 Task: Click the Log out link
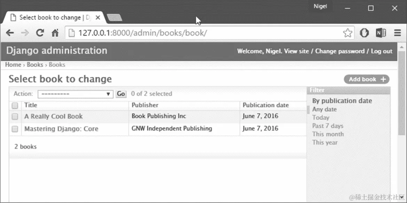point(381,51)
